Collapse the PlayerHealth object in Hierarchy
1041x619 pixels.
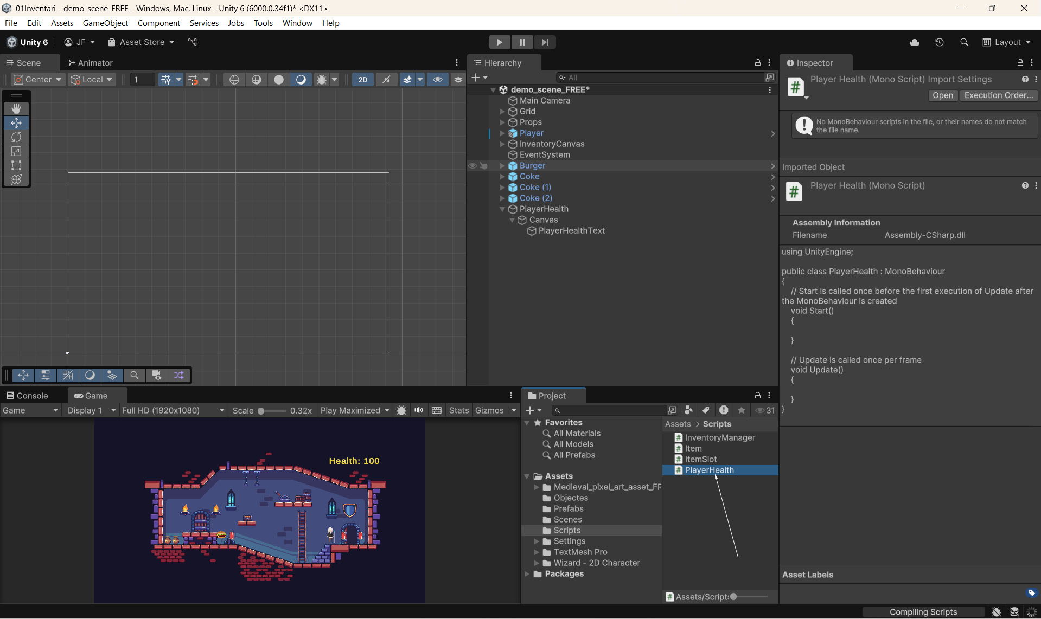click(502, 209)
